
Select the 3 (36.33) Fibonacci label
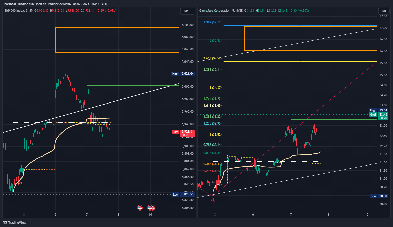215,40
